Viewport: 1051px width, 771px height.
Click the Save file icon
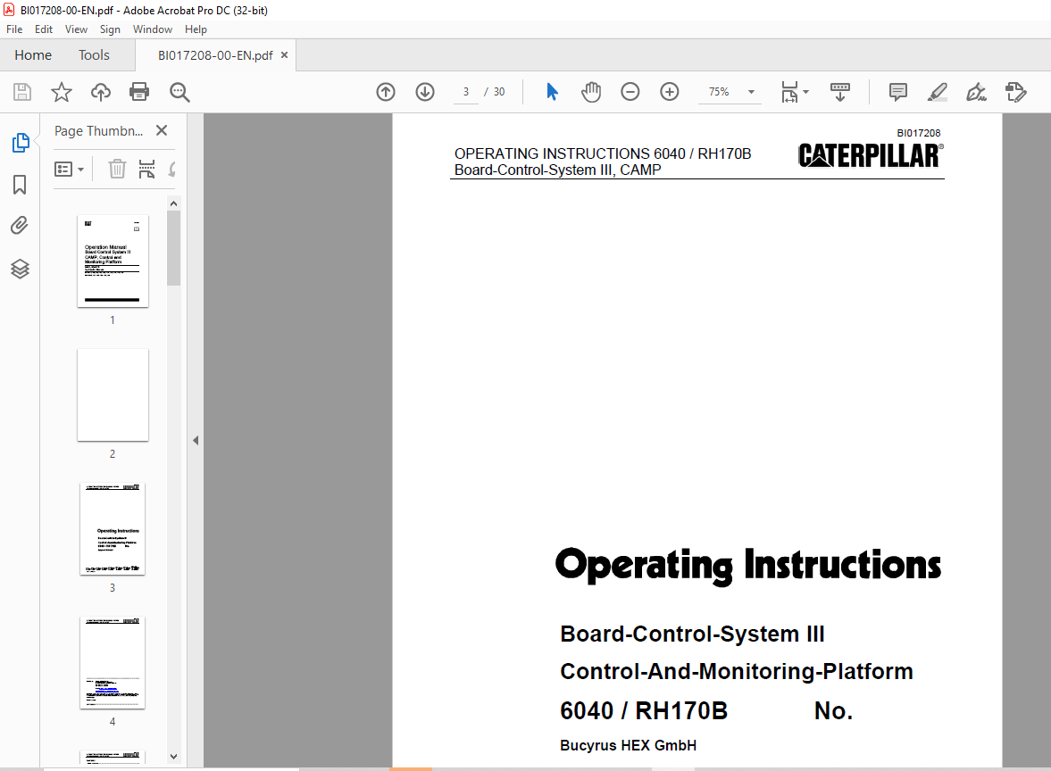click(22, 92)
